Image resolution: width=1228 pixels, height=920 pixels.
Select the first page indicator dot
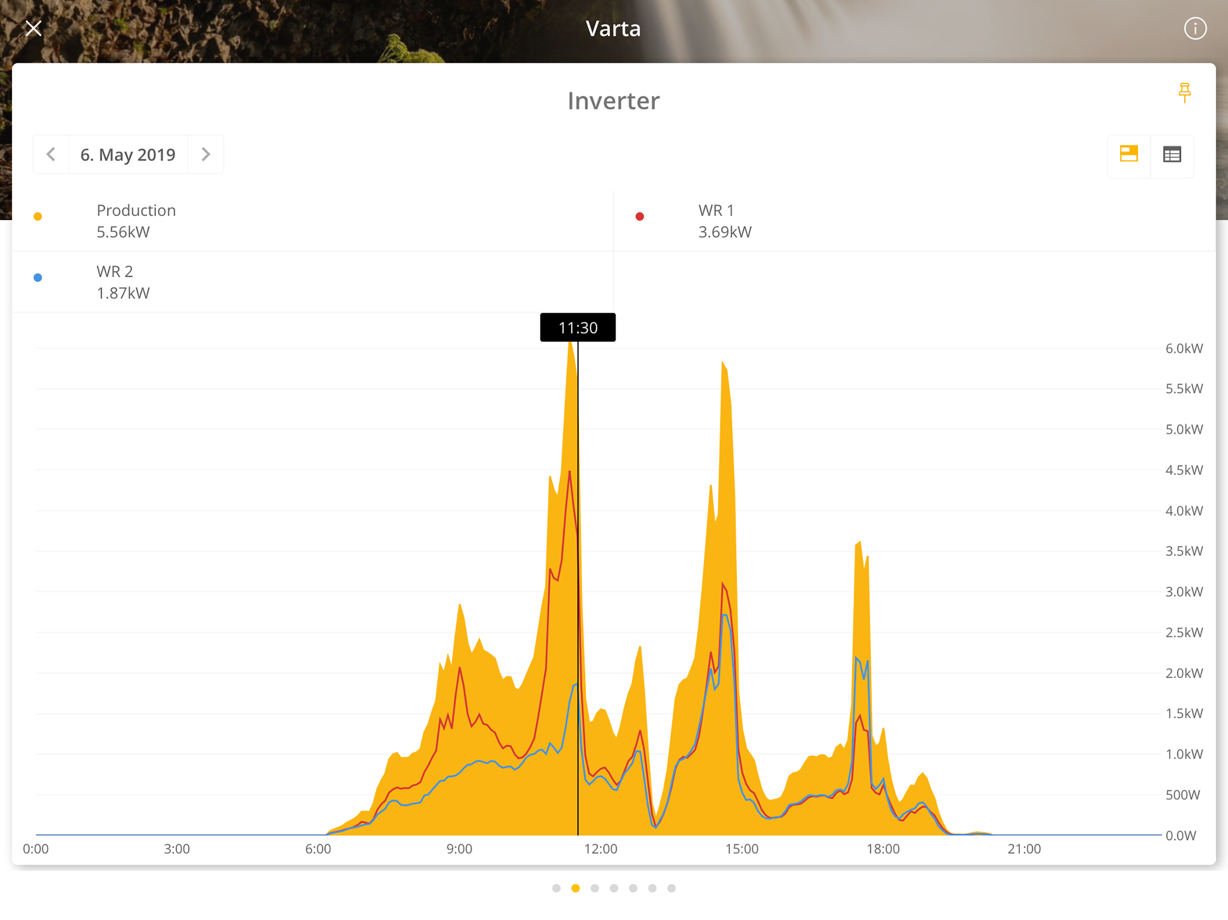pyautogui.click(x=556, y=888)
